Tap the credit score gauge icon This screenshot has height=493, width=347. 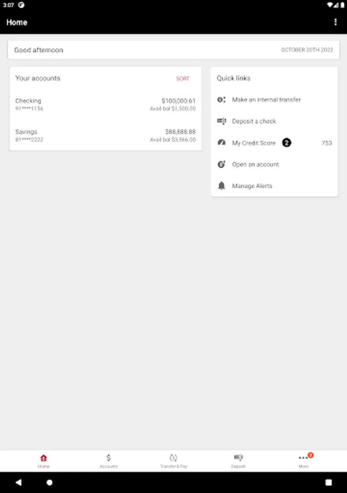pos(221,143)
